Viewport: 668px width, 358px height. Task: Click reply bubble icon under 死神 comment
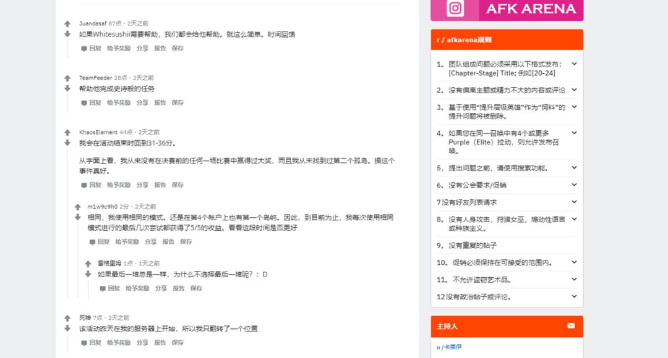[84, 343]
